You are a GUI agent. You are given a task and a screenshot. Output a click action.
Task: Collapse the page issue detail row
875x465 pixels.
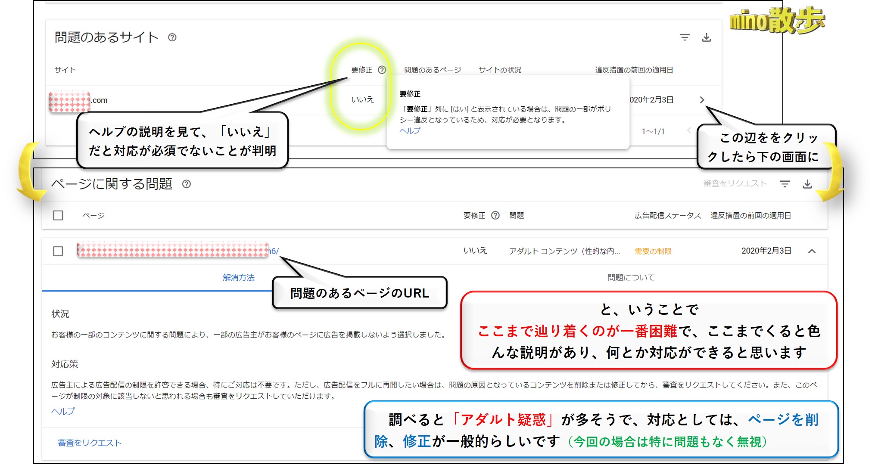pos(812,251)
